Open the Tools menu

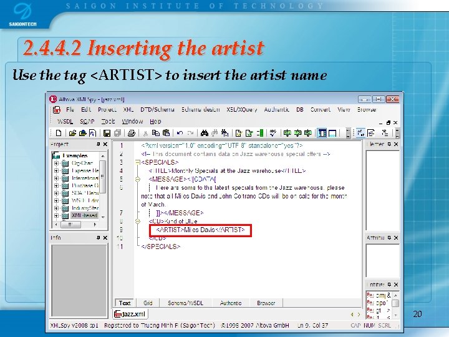(x=109, y=121)
